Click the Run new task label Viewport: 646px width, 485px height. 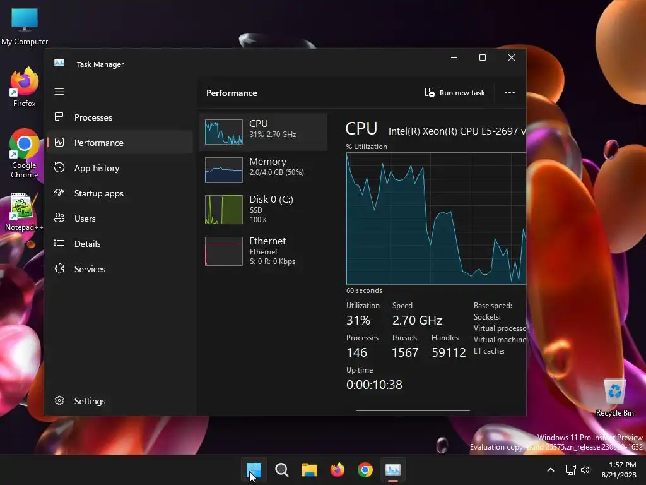coord(462,93)
